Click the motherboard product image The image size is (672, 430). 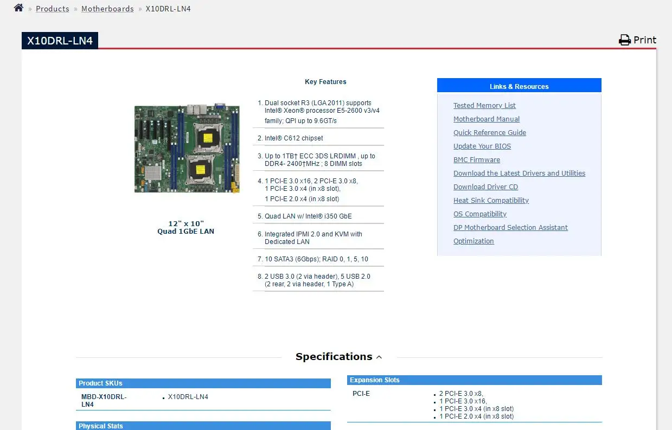(x=187, y=148)
